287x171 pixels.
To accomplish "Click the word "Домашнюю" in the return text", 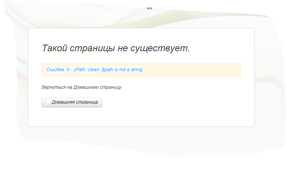I will (87, 87).
